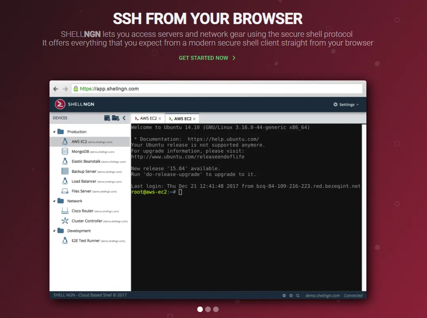Collapse the Network folder triangle
The height and width of the screenshot is (318, 427).
coord(54,201)
